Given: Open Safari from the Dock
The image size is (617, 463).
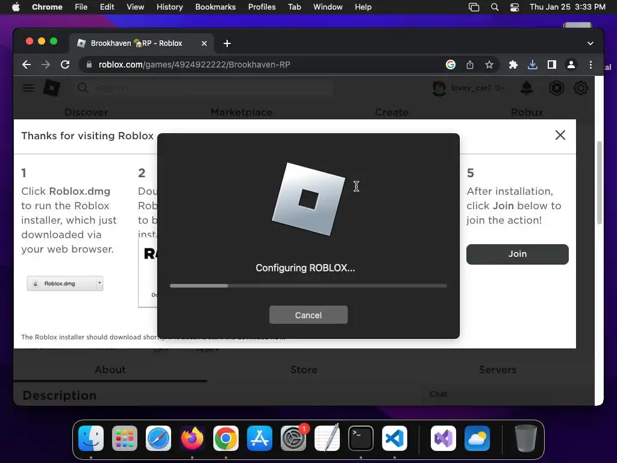Looking at the screenshot, I should tap(158, 438).
